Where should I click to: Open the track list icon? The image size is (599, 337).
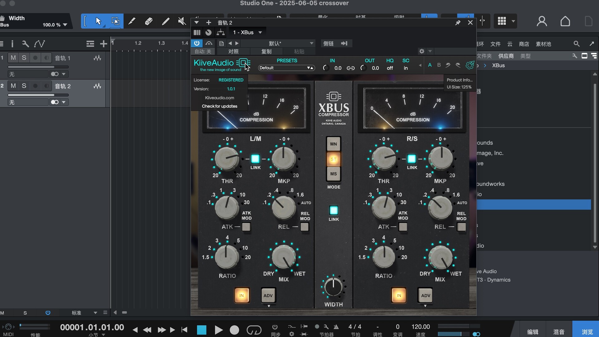pos(90,44)
